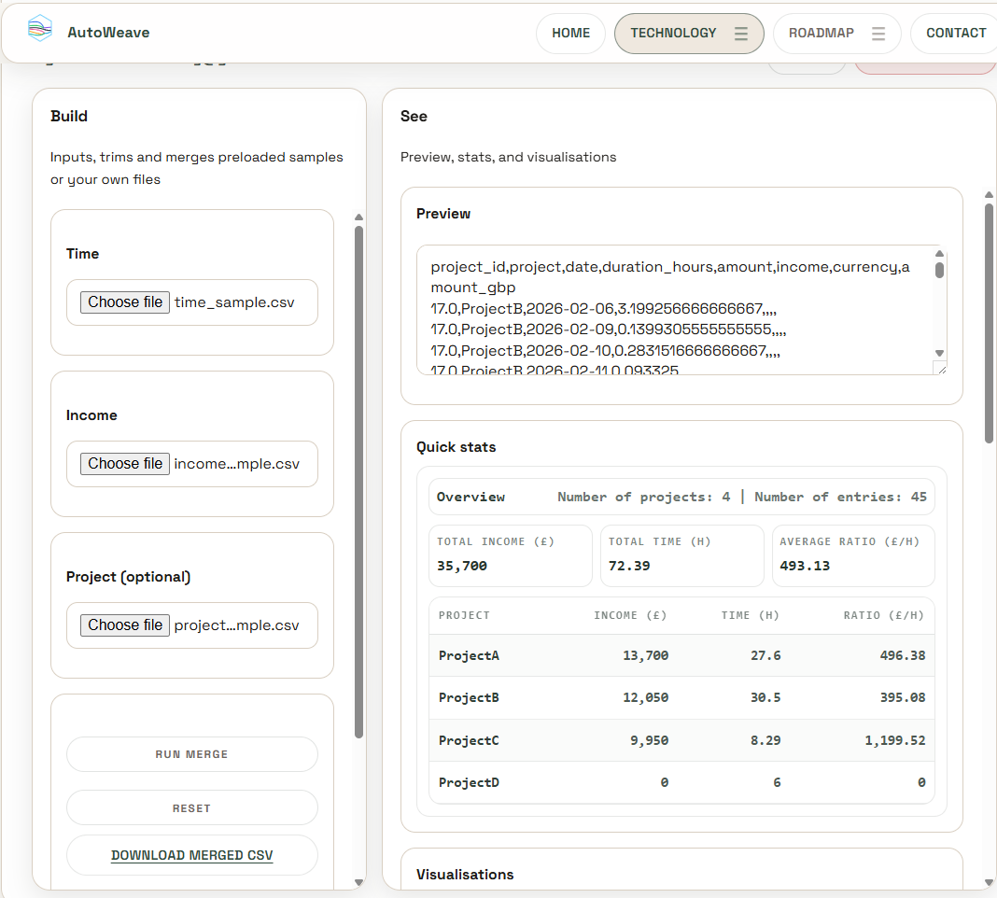Click the Build panel scrollbar thumb

pyautogui.click(x=358, y=482)
